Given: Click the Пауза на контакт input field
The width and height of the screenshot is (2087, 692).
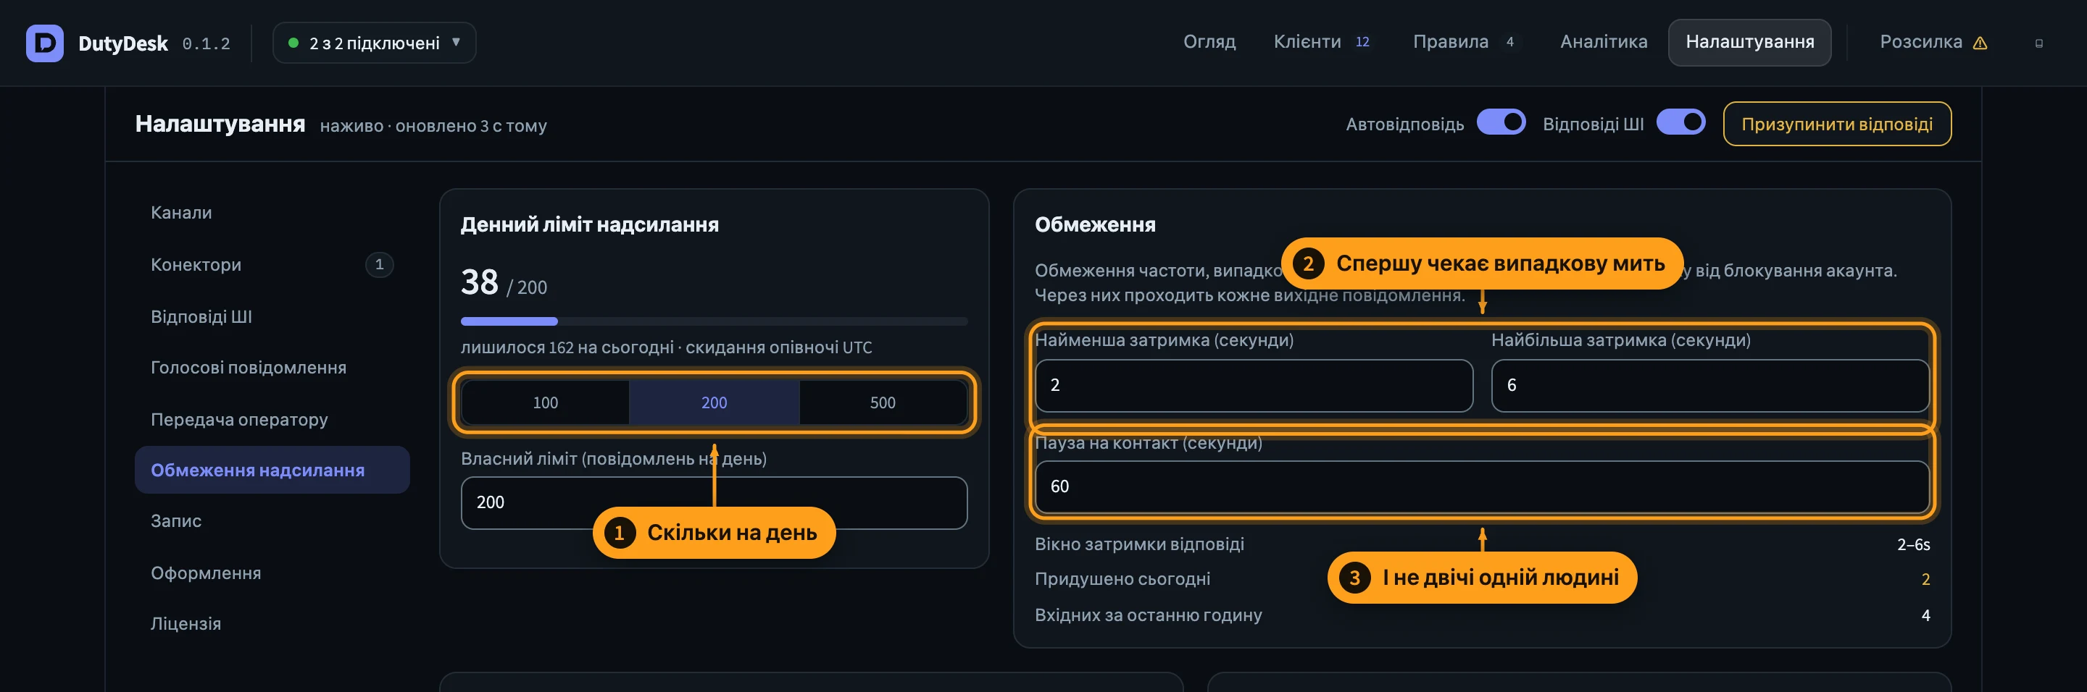Looking at the screenshot, I should tap(1482, 486).
